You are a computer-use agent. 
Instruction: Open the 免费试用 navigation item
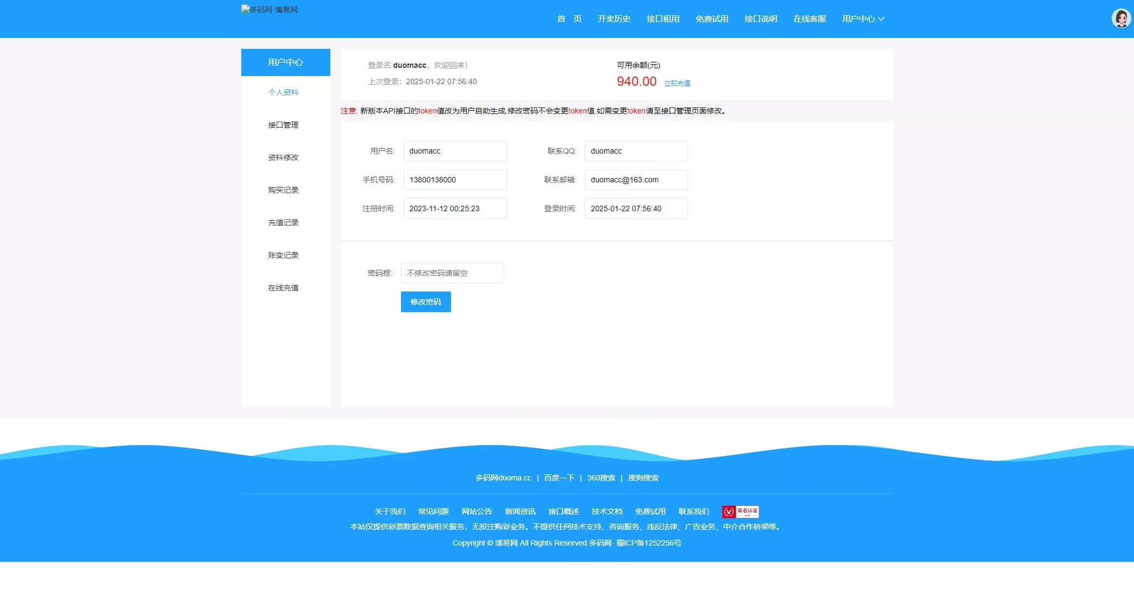(x=711, y=18)
